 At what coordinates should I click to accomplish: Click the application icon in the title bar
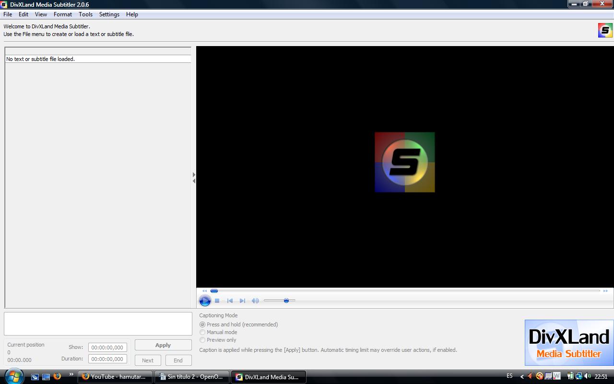coord(4,4)
